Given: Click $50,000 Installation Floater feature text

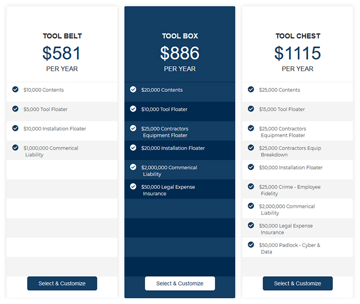Looking at the screenshot, I should [x=291, y=167].
